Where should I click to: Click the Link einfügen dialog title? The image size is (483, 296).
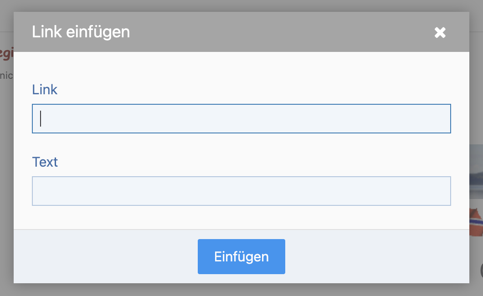click(81, 32)
